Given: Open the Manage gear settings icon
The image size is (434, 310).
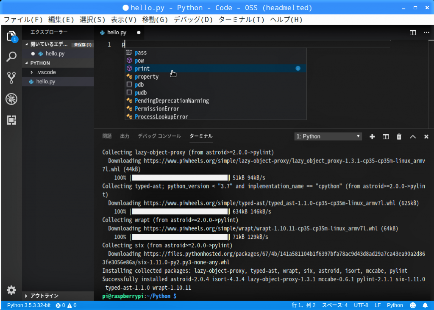Looking at the screenshot, I should [x=11, y=290].
